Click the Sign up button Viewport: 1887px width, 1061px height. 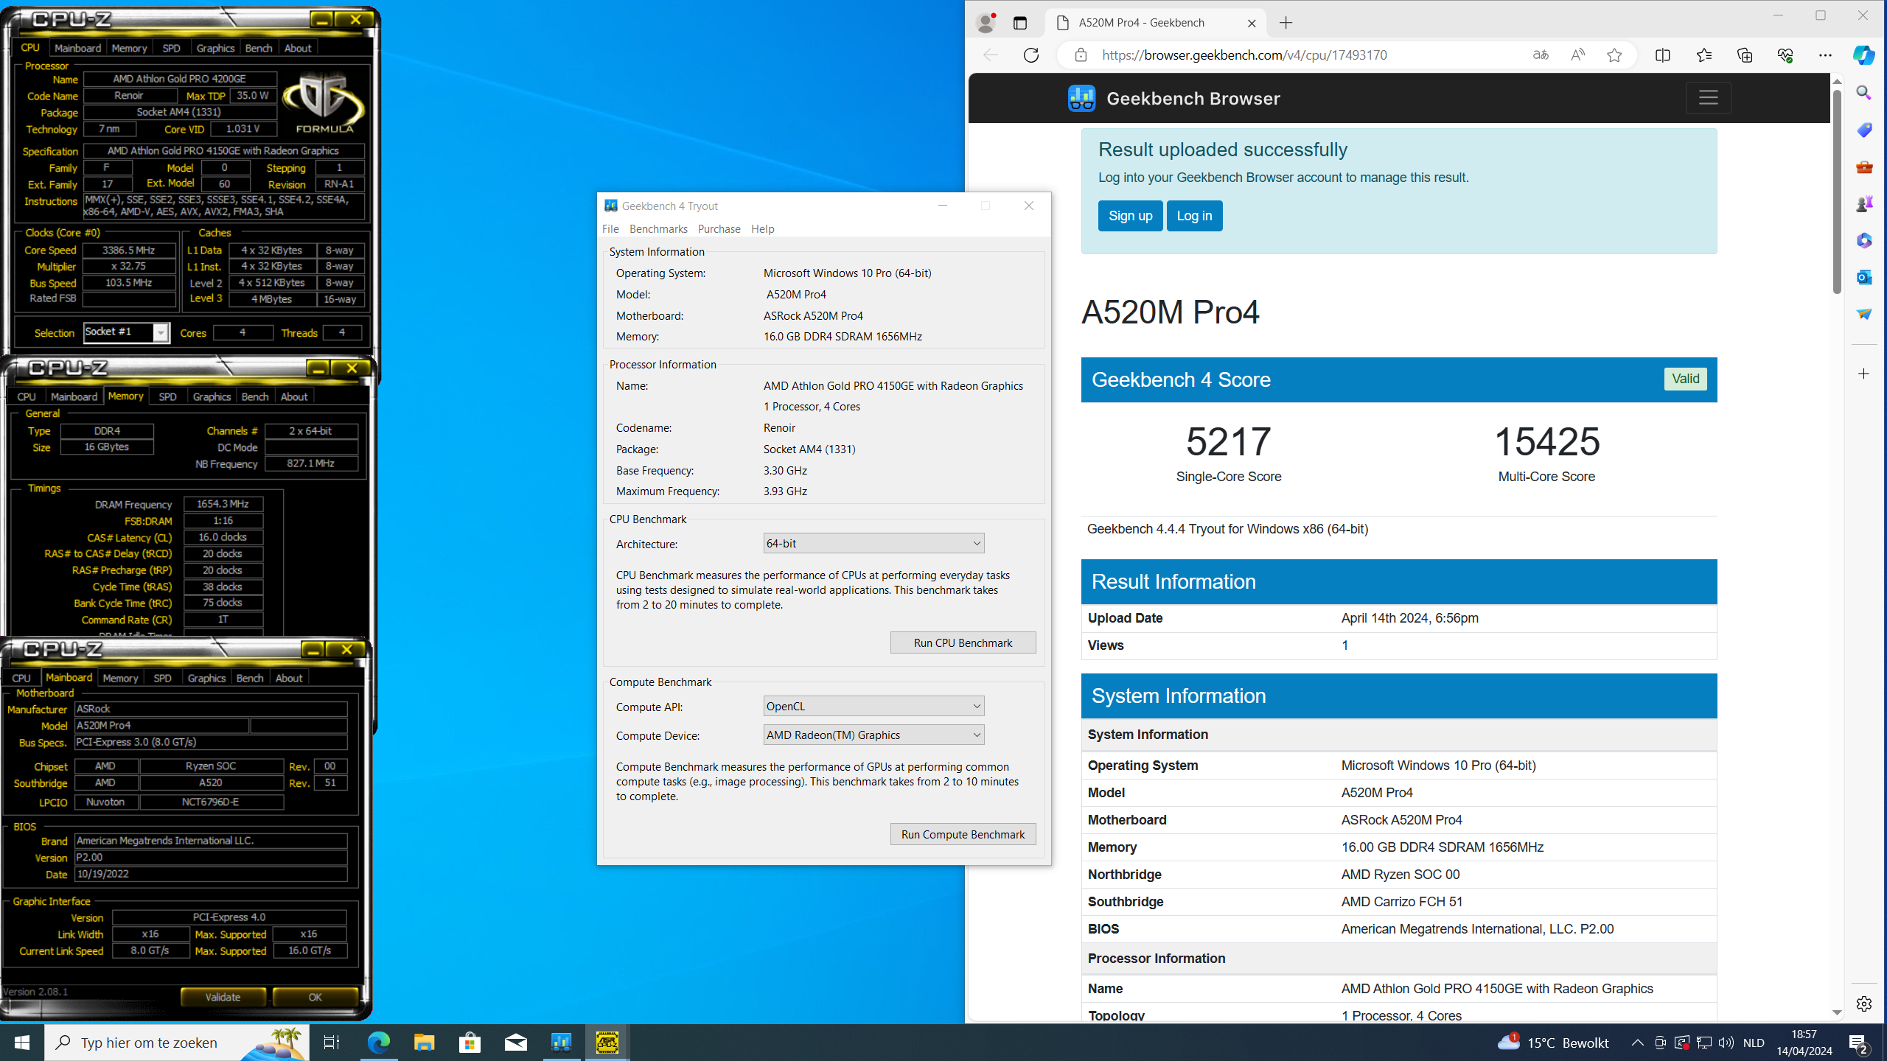(1130, 216)
